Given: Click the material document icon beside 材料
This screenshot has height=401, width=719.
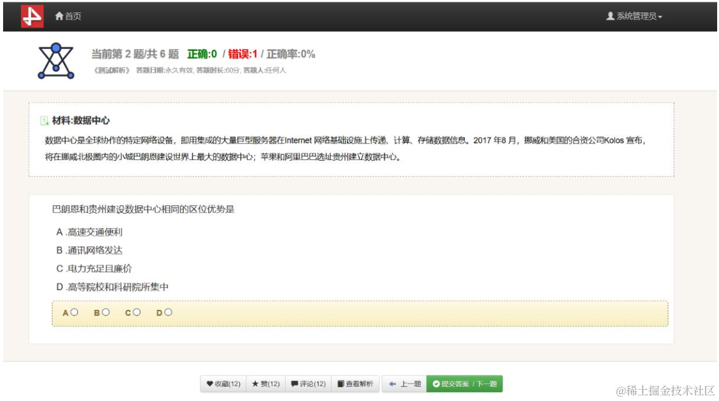Looking at the screenshot, I should (x=45, y=120).
